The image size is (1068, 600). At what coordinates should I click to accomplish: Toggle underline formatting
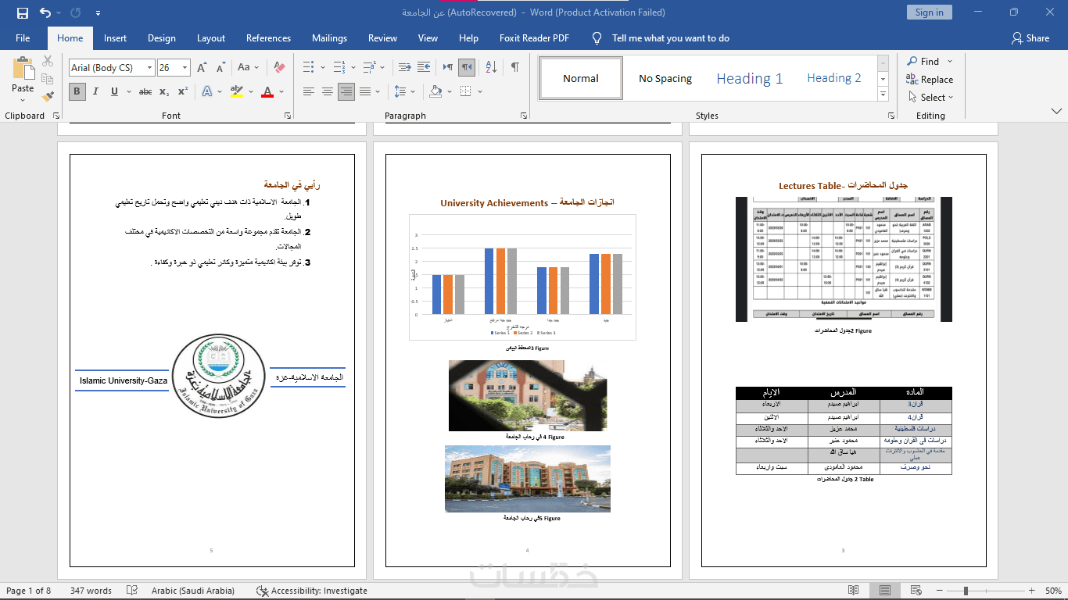click(115, 91)
